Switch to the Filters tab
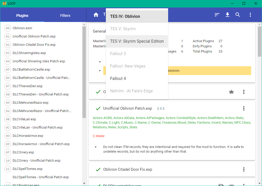Viewport: 262px width, 186px height. [x=65, y=16]
